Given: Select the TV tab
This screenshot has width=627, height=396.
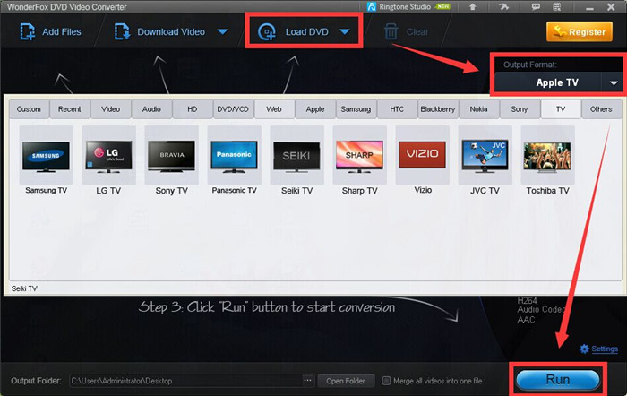Looking at the screenshot, I should tap(561, 109).
